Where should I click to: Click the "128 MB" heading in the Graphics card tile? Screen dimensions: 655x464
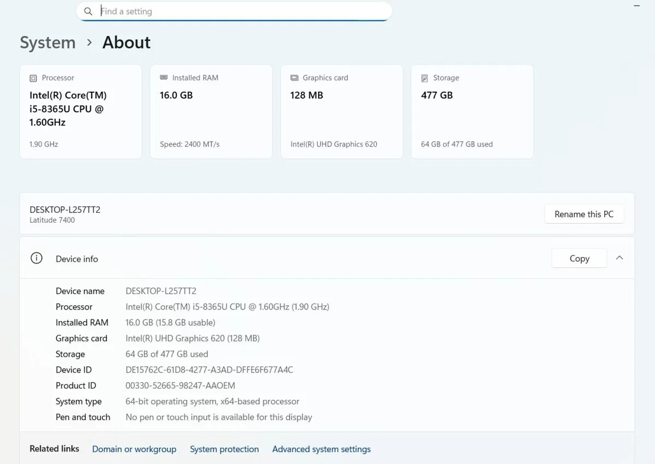tap(307, 95)
